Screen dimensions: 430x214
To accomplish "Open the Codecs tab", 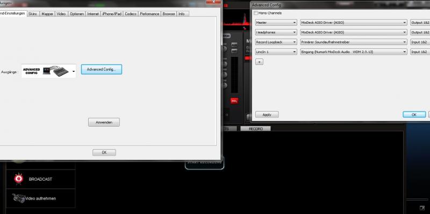I will (131, 14).
